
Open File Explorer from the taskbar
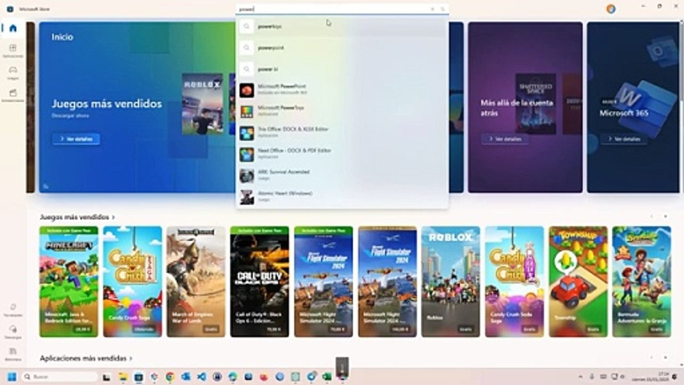[122, 377]
